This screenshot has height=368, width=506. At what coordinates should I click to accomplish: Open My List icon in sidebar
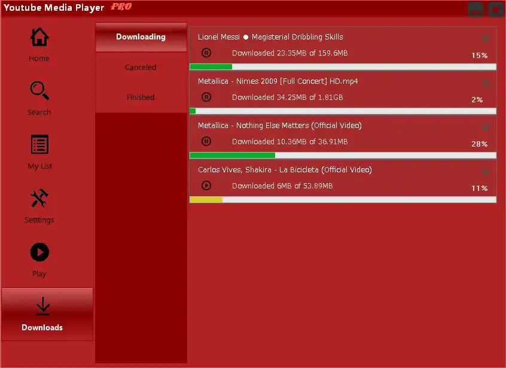[x=39, y=144]
